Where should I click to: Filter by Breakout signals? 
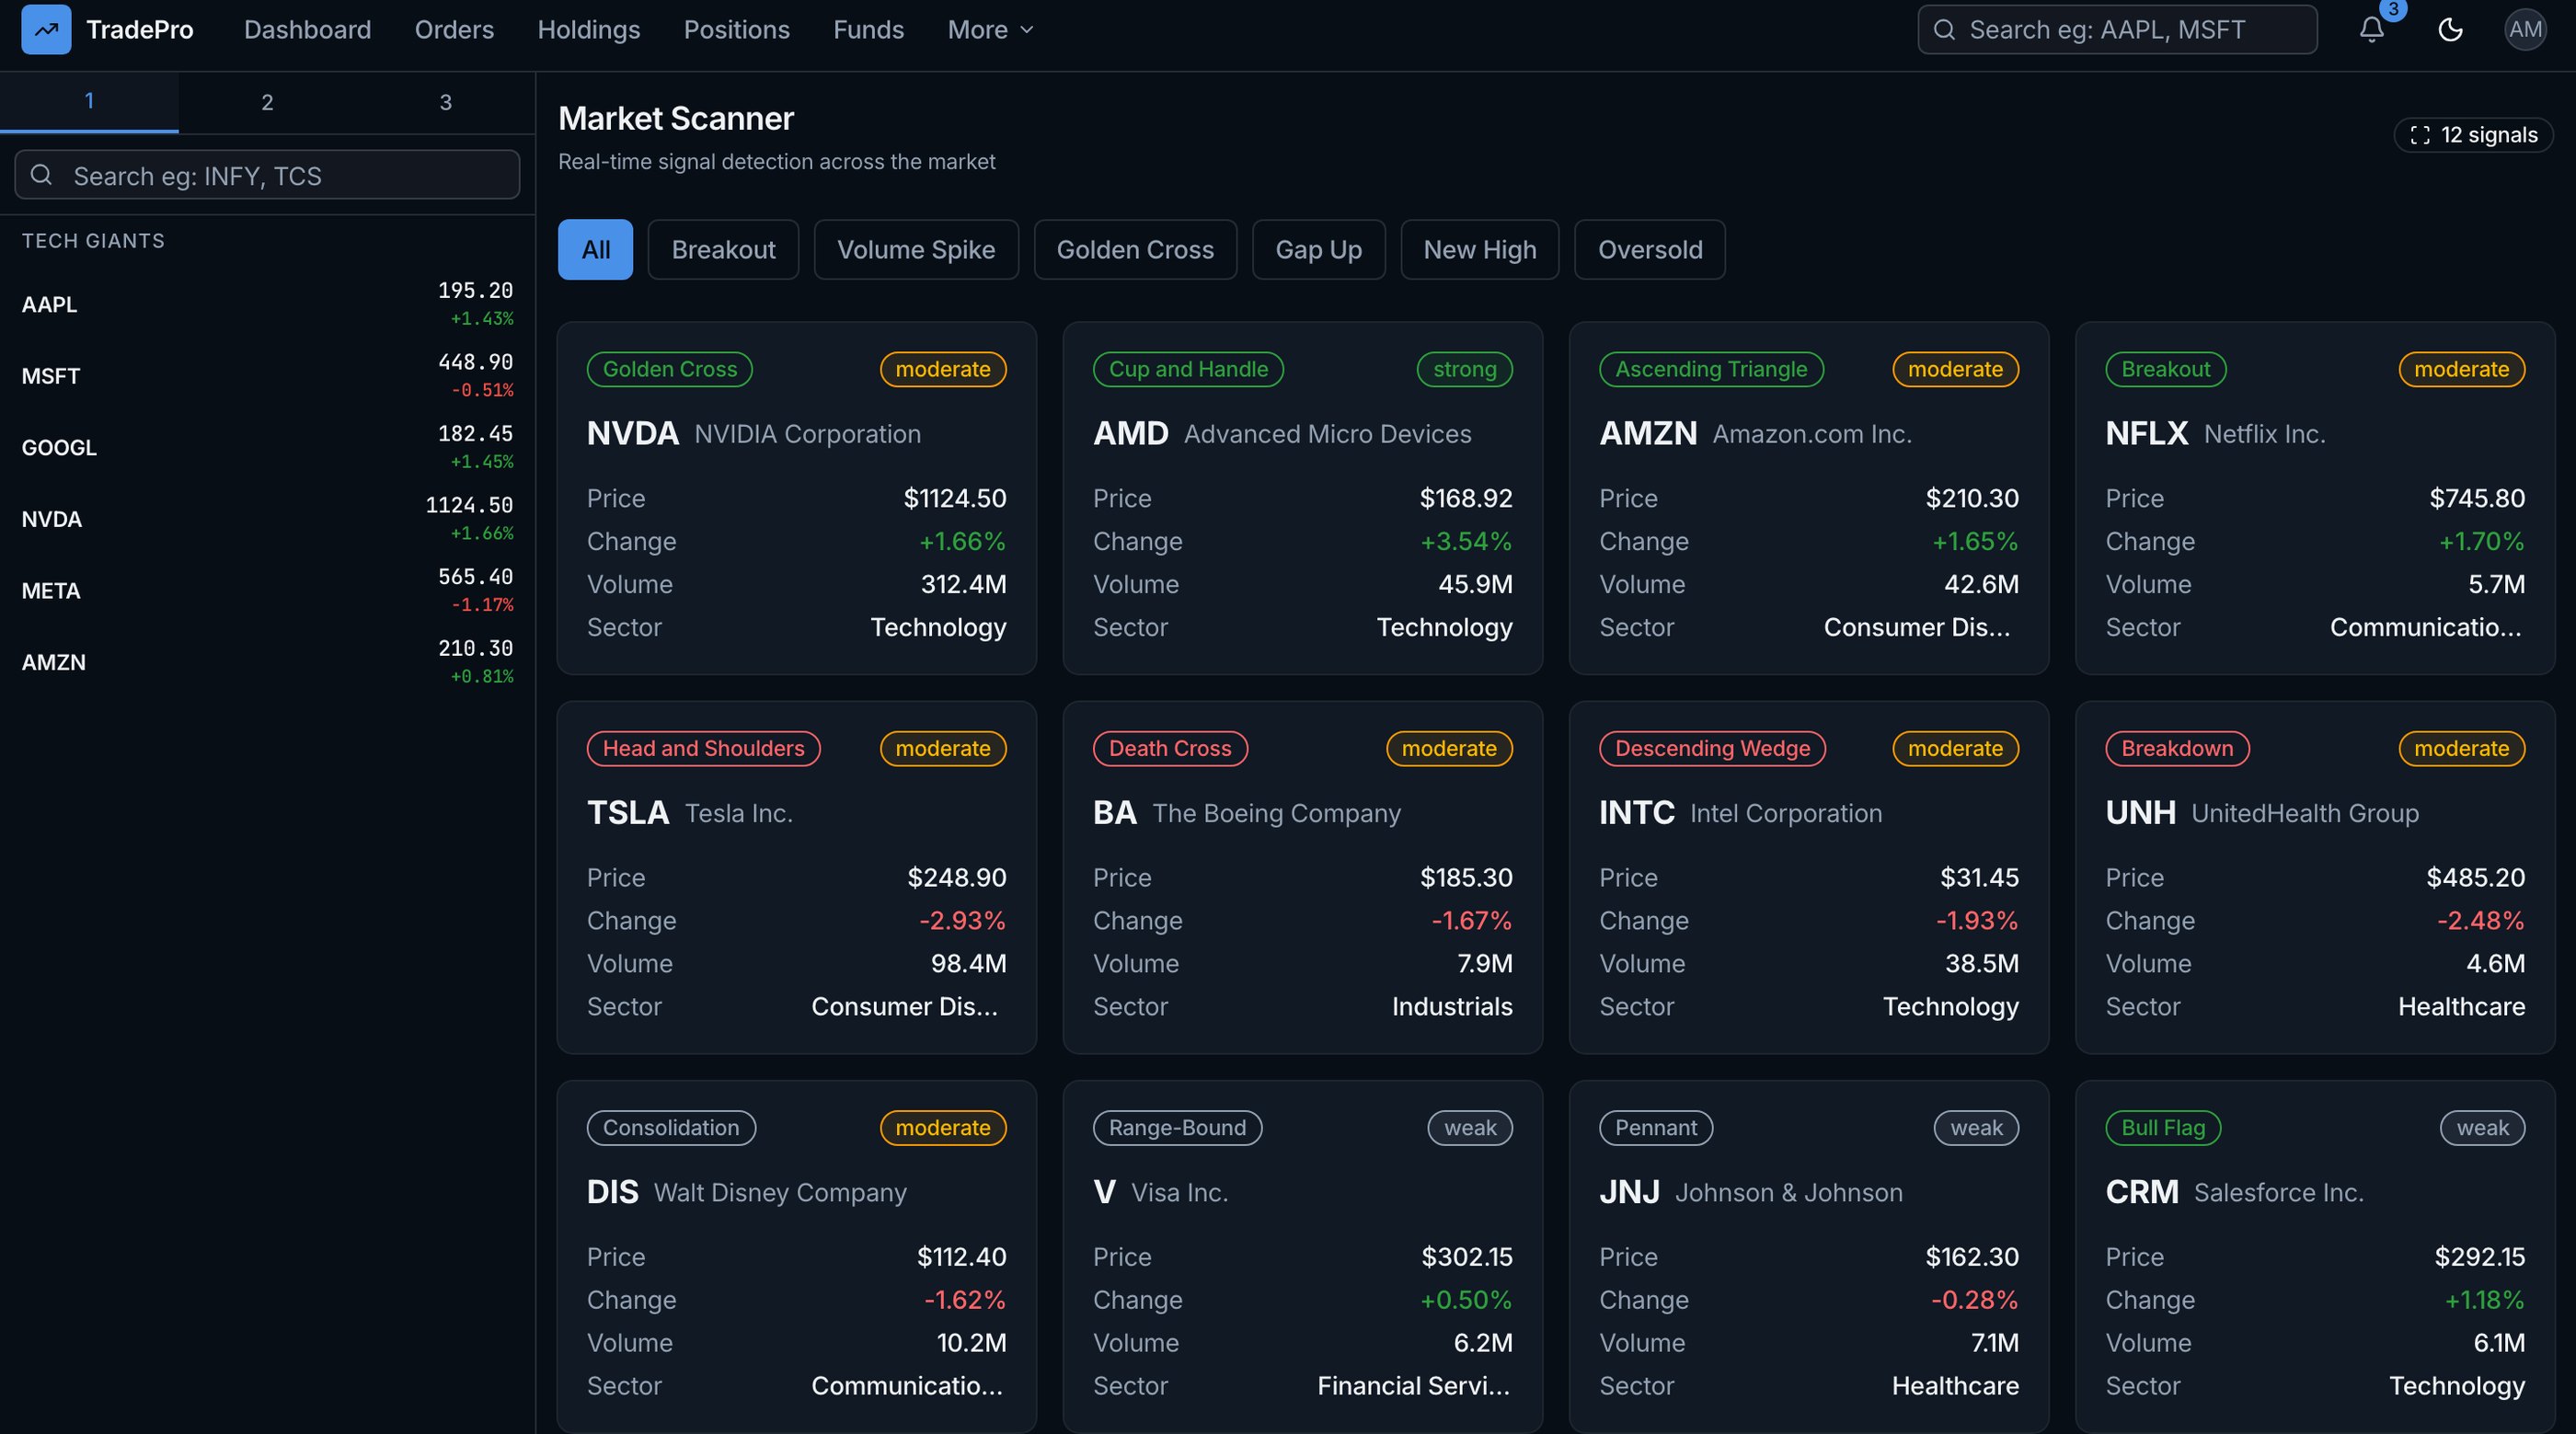(723, 249)
